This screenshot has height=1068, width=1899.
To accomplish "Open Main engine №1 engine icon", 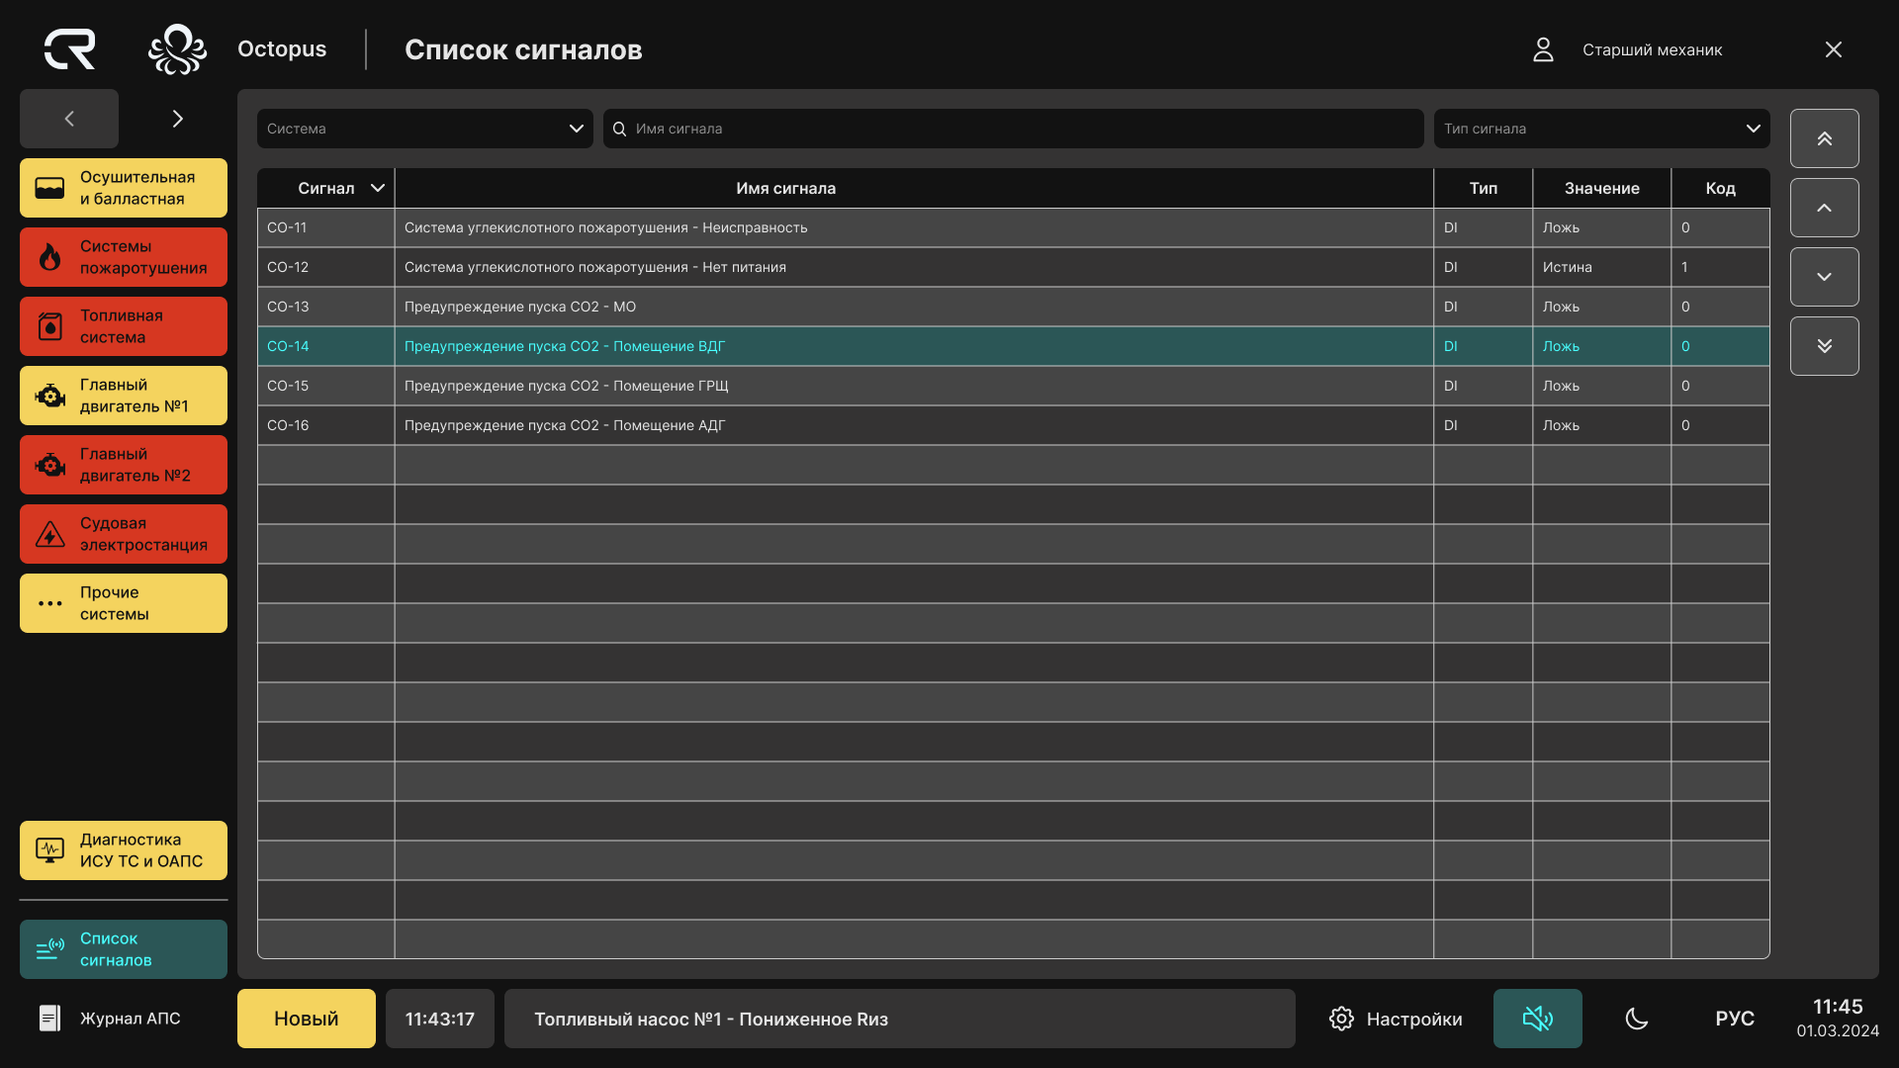I will point(49,396).
